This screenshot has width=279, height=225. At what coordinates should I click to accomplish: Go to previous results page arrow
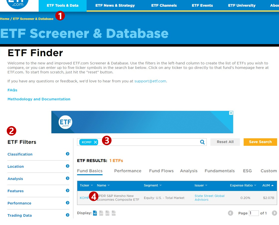click(x=230, y=213)
